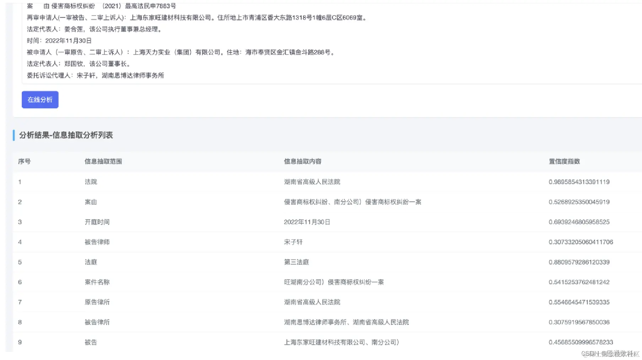Click 上海东家旺建材科技有限公司、南分公司 content

[342, 342]
